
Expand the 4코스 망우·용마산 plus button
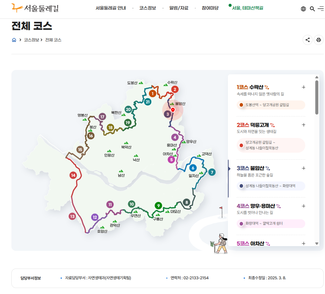[304, 206]
